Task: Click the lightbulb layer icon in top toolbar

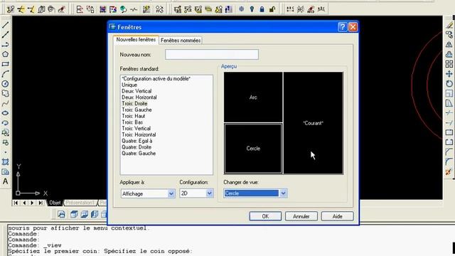Action: [x=252, y=9]
